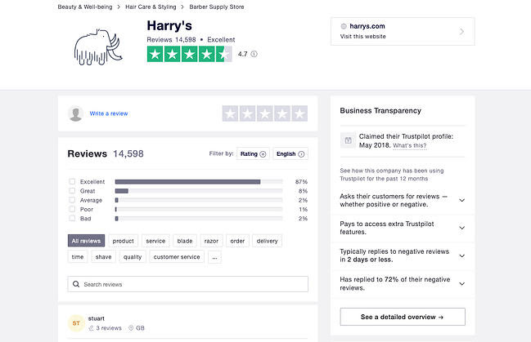Click the user avatar next to Write a review
Screen dimensions: 531x342
(x=75, y=113)
